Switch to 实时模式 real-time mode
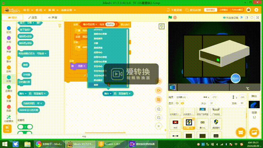 tap(211, 10)
